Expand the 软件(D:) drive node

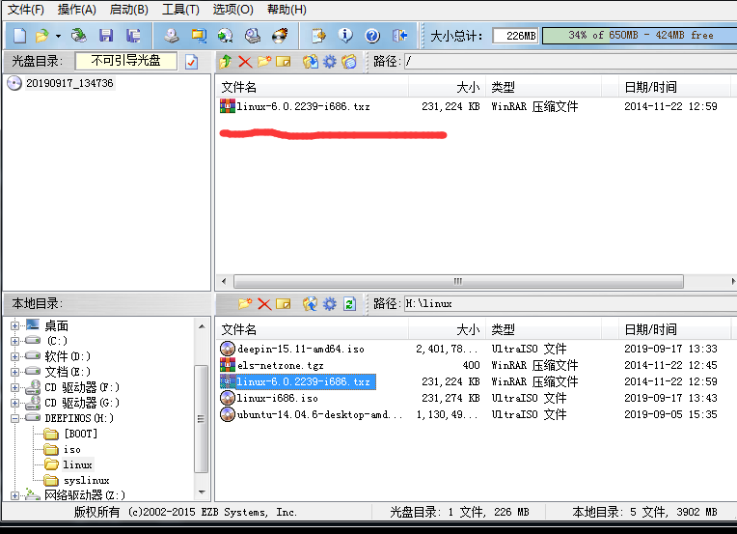pyautogui.click(x=14, y=356)
